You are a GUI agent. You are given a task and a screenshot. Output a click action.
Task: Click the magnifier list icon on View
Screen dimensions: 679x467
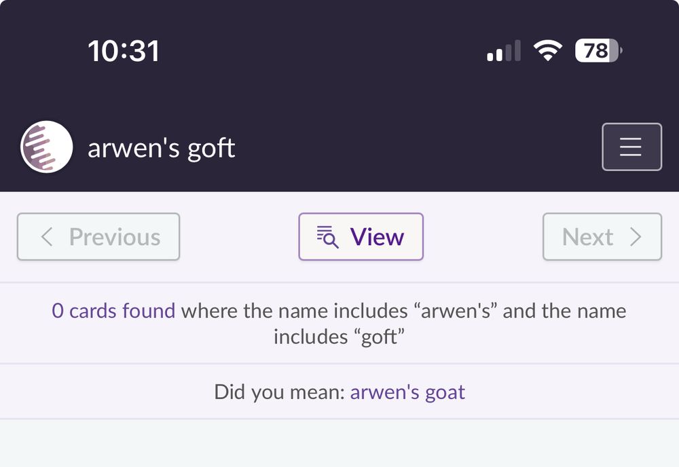click(327, 237)
